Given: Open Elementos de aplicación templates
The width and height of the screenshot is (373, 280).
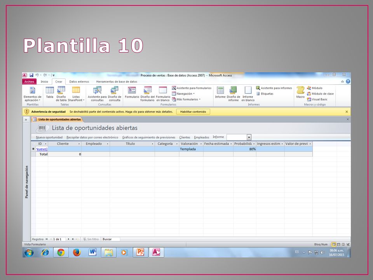Looking at the screenshot, I should coord(32,94).
